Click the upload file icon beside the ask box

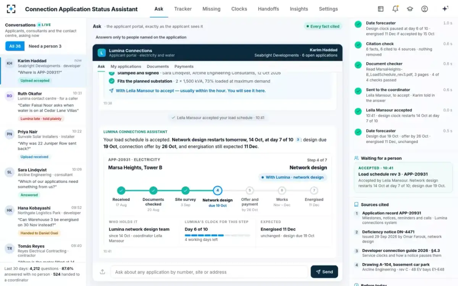point(102,272)
